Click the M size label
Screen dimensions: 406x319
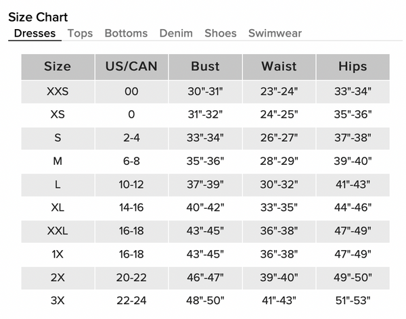point(58,161)
